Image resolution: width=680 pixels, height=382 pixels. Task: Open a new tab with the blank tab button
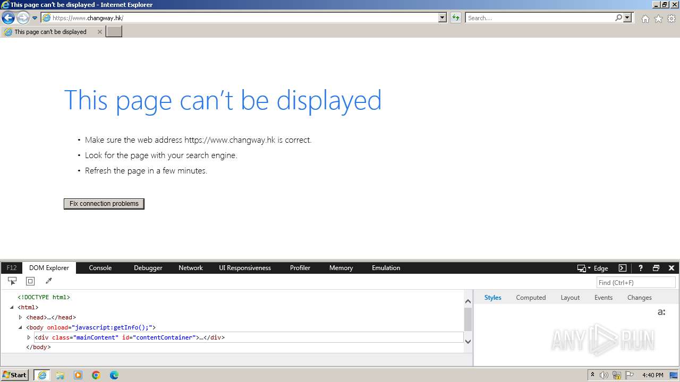(114, 32)
